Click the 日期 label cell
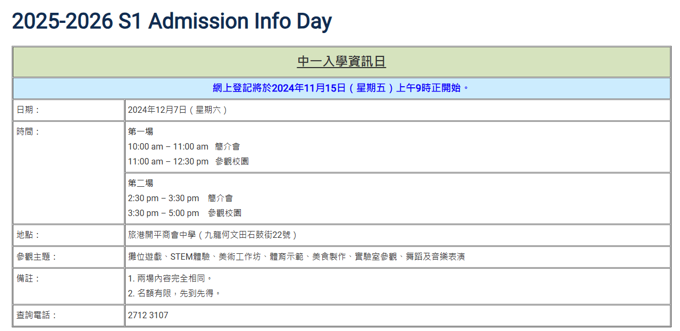 (x=69, y=110)
